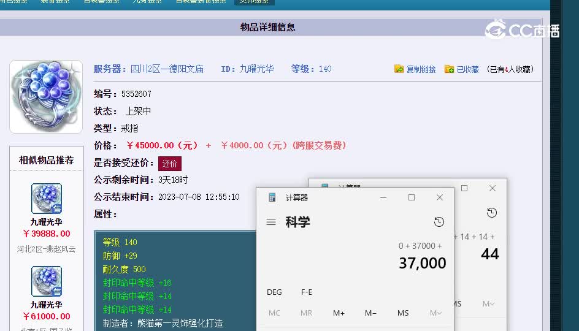Click the 封印命中等级 +16 attribute line
The height and width of the screenshot is (331, 579).
[137, 283]
